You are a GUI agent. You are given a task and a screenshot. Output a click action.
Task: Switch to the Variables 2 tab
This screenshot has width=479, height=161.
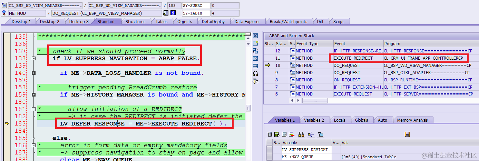314,120
